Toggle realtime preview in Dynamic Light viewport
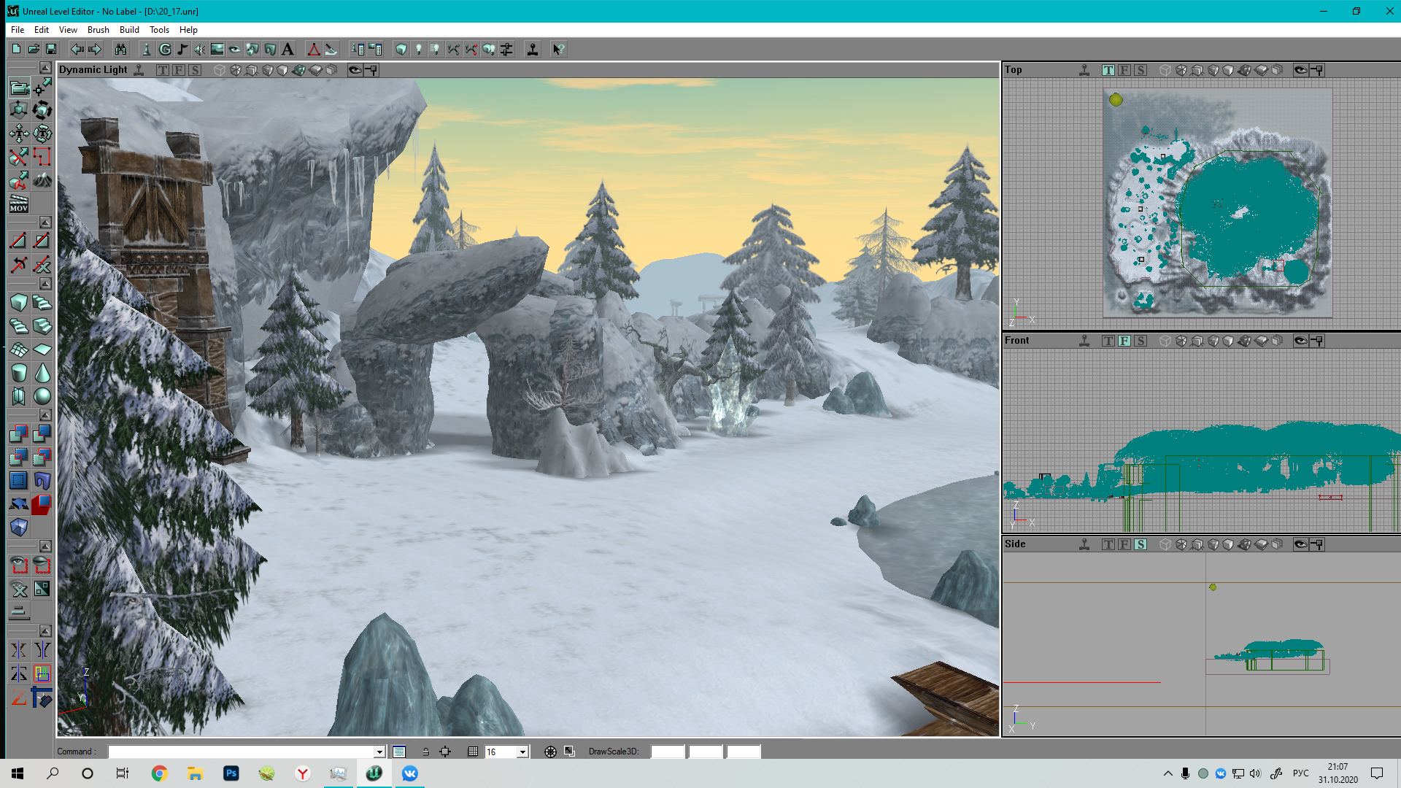This screenshot has width=1401, height=788. (x=139, y=70)
